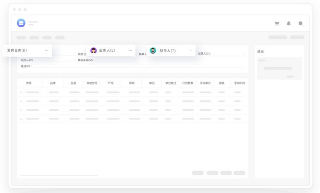Click the first gray tab in the toolbar
320x193 pixels.
(21, 37)
